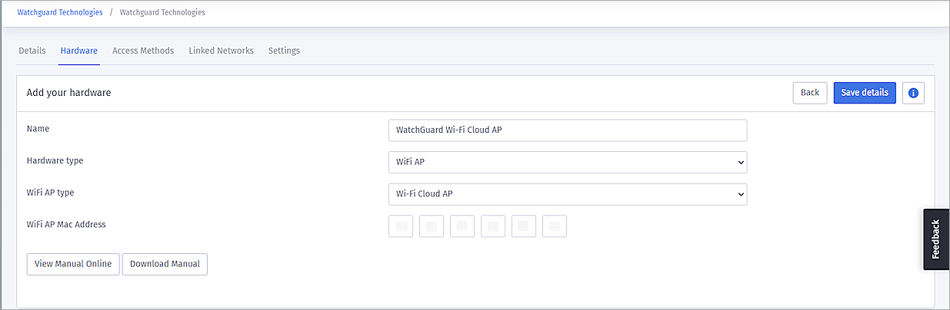Open the Settings tab
This screenshot has width=950, height=310.
pos(284,51)
